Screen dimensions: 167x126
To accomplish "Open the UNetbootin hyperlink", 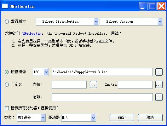I will tap(32, 34).
